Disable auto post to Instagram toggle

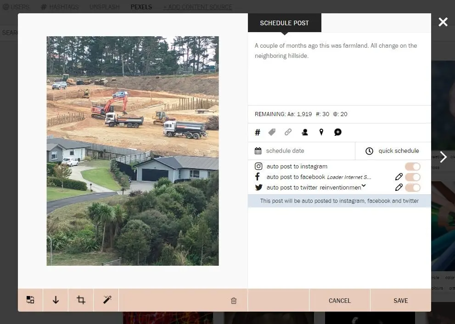pos(412,167)
